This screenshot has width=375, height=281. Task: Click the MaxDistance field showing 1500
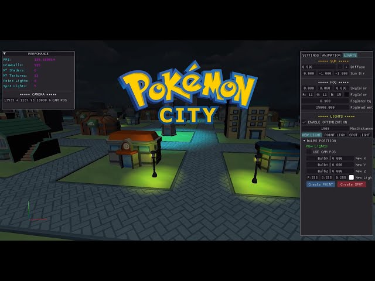(x=325, y=129)
